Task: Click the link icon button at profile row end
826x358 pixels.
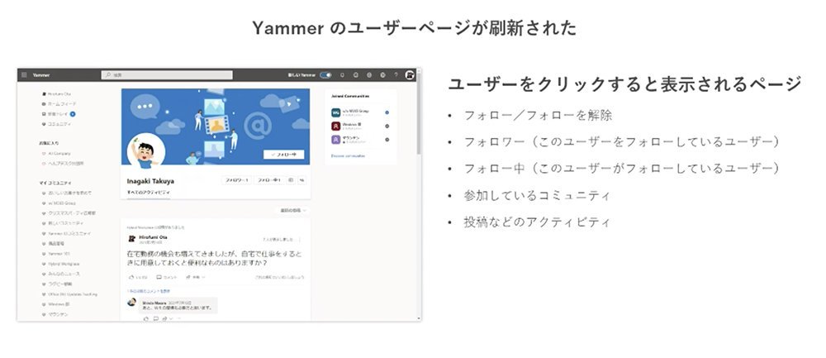Action: (x=301, y=180)
